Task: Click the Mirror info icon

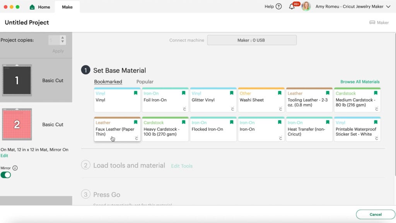Action: tap(15, 168)
